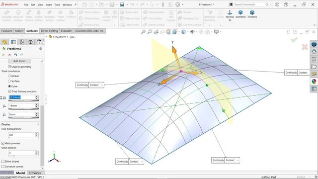The image size is (318, 179).
Task: Open the Continuity Contact dropdown at bottom center
Action: [142, 162]
